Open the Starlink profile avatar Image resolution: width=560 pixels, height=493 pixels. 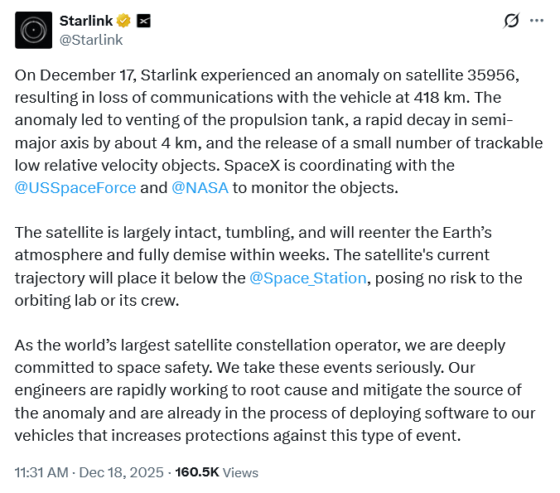[34, 30]
